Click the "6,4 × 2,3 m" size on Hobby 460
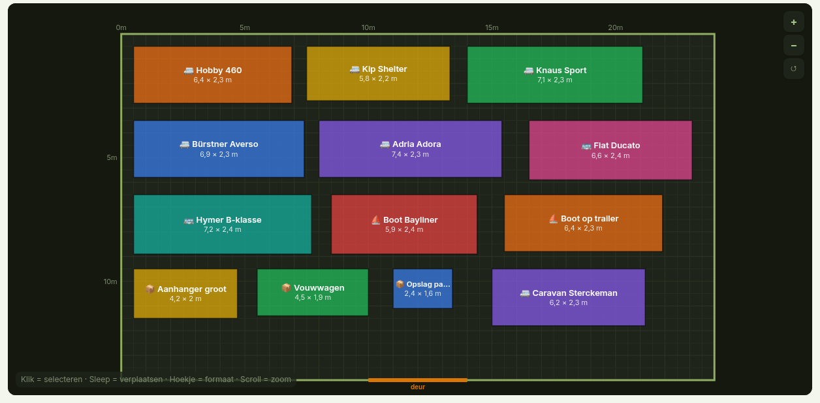This screenshot has height=403, width=820. [213, 80]
